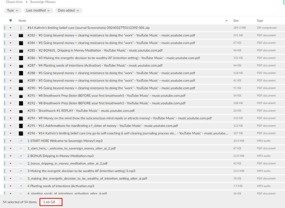Sort files by the Size column header

pos(236,21)
